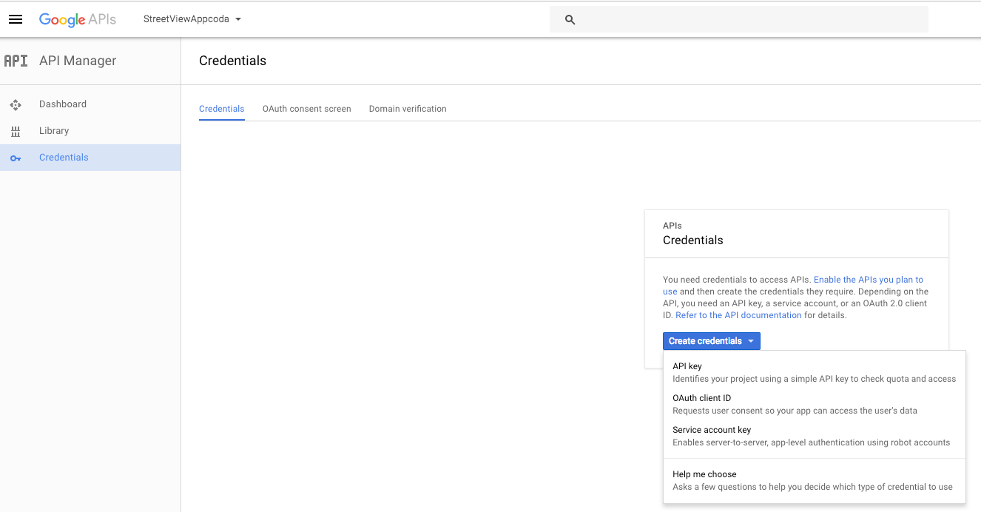
Task: Switch to Domain verification tab
Action: tap(408, 109)
